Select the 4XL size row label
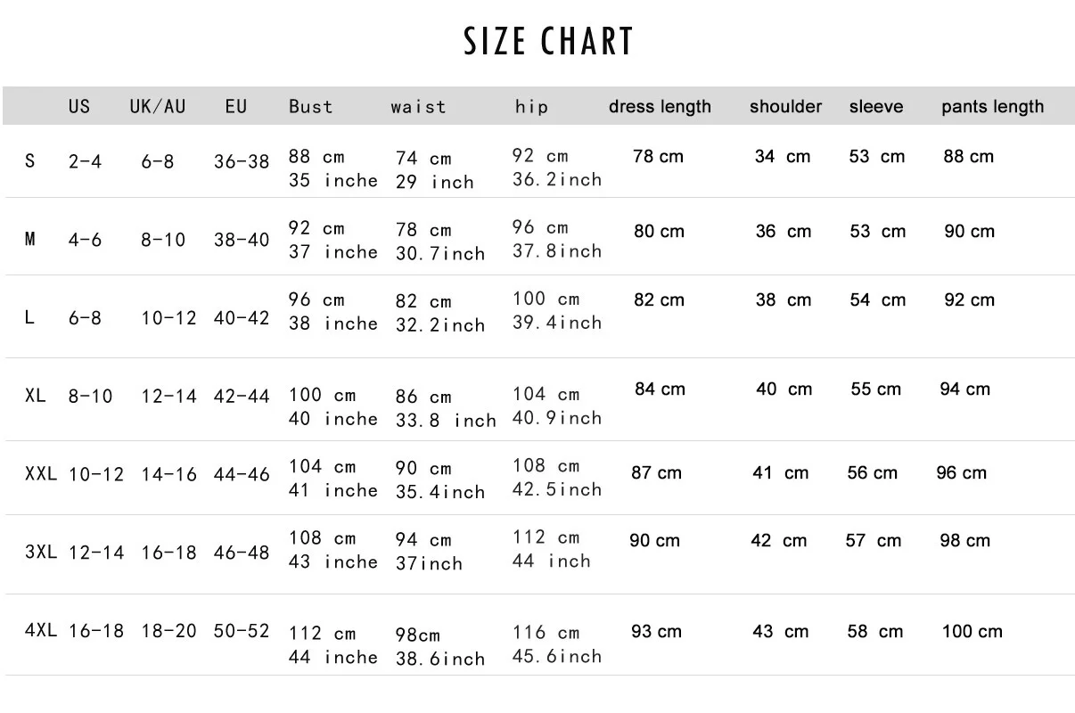The height and width of the screenshot is (713, 1075). click(40, 630)
